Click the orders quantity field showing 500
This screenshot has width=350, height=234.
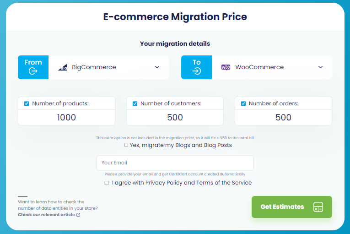283,118
